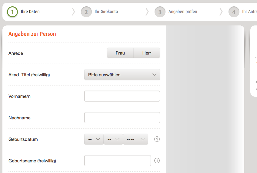Click the step 3 circle icon
257x173 pixels.
point(160,12)
